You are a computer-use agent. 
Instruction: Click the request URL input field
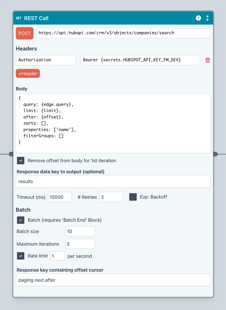(x=123, y=33)
